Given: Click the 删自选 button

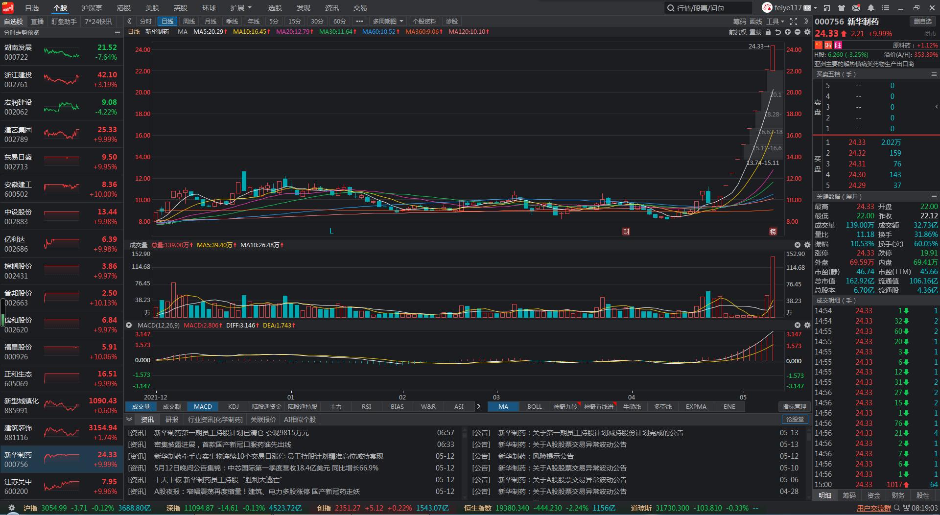Looking at the screenshot, I should click(923, 22).
